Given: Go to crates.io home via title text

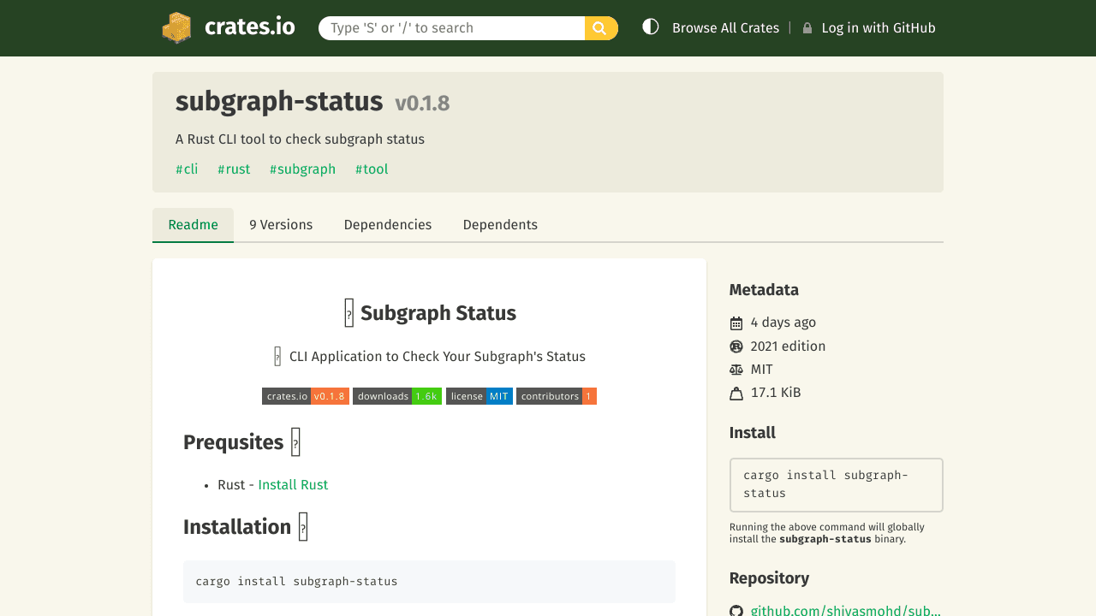Looking at the screenshot, I should tap(250, 27).
